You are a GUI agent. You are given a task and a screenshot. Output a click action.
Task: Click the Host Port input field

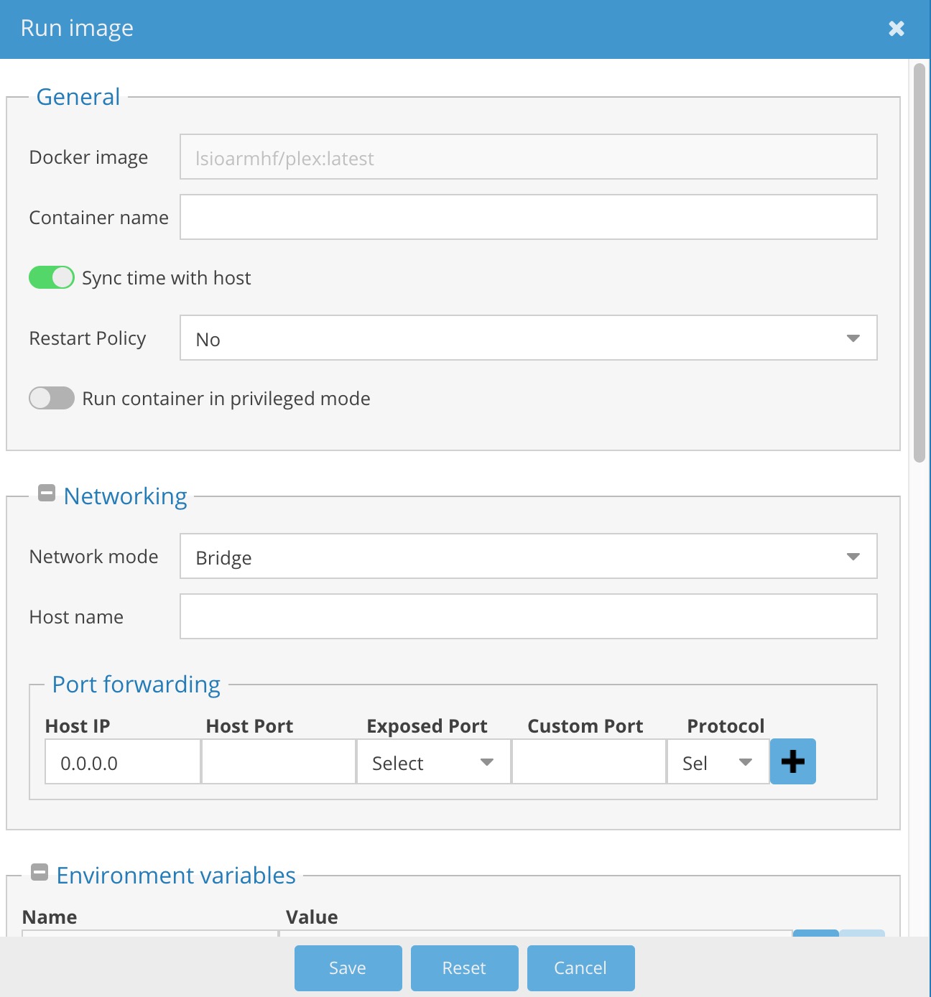[x=279, y=761]
